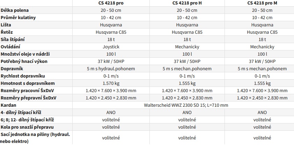
Task: Click the Kardan row label
Action: click(x=8, y=105)
